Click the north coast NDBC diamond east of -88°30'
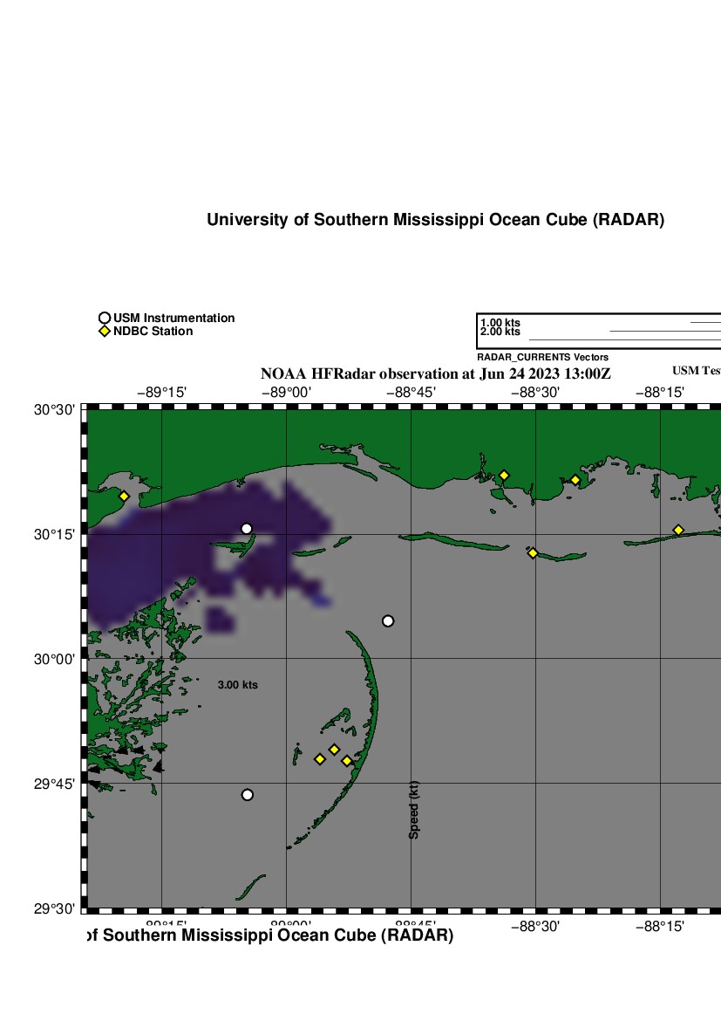721x1021 pixels. pyautogui.click(x=575, y=480)
